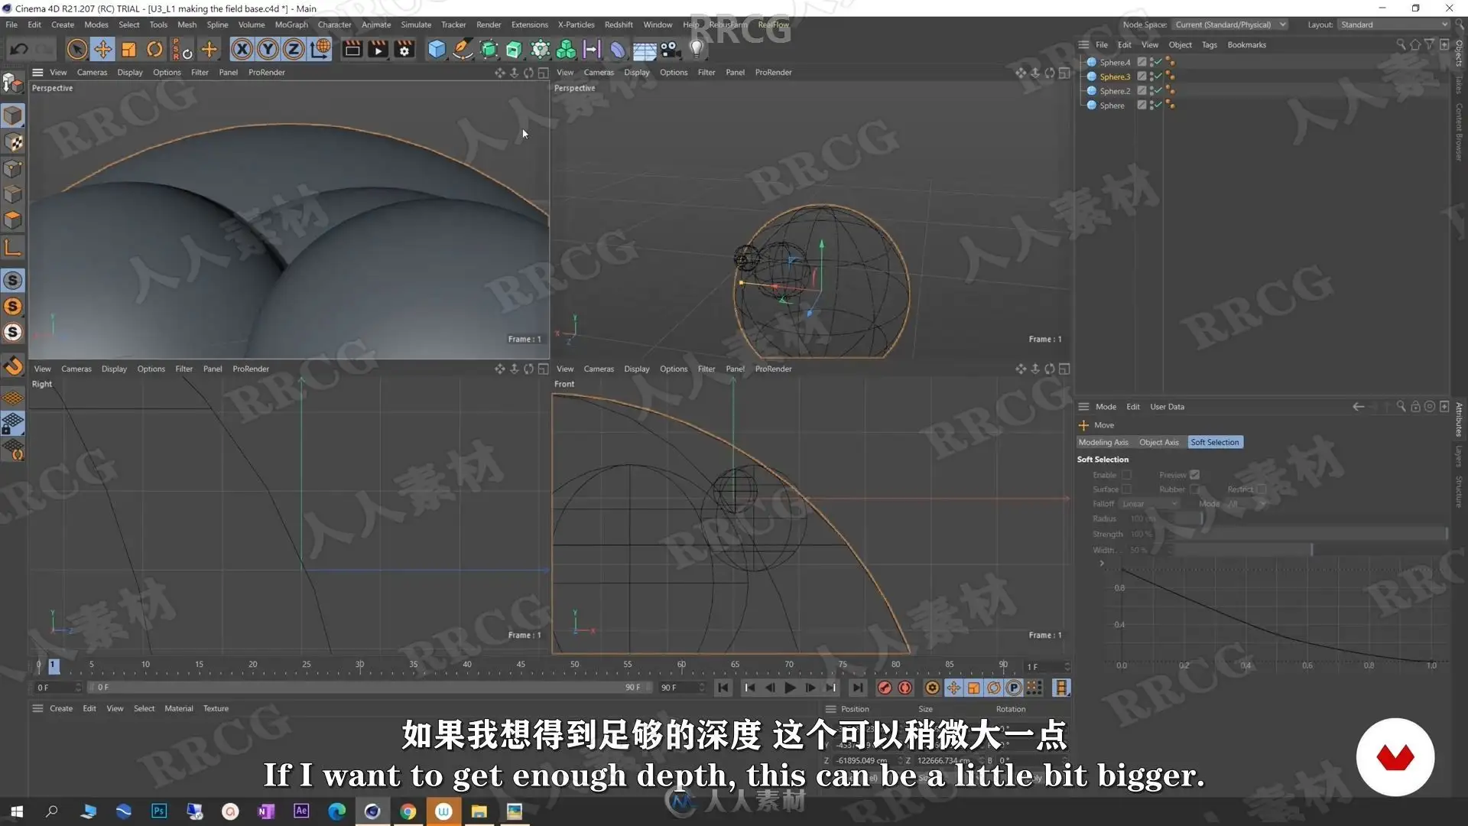Select the Texture mode checkerboard icon

tap(13, 142)
